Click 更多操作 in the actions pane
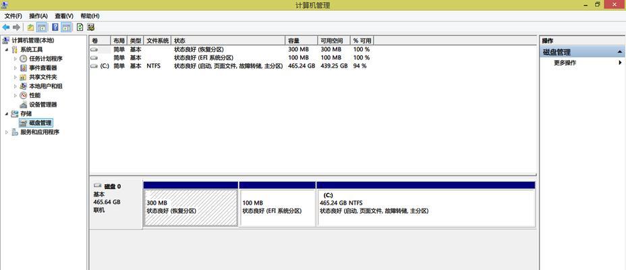The height and width of the screenshot is (270, 626). (565, 63)
